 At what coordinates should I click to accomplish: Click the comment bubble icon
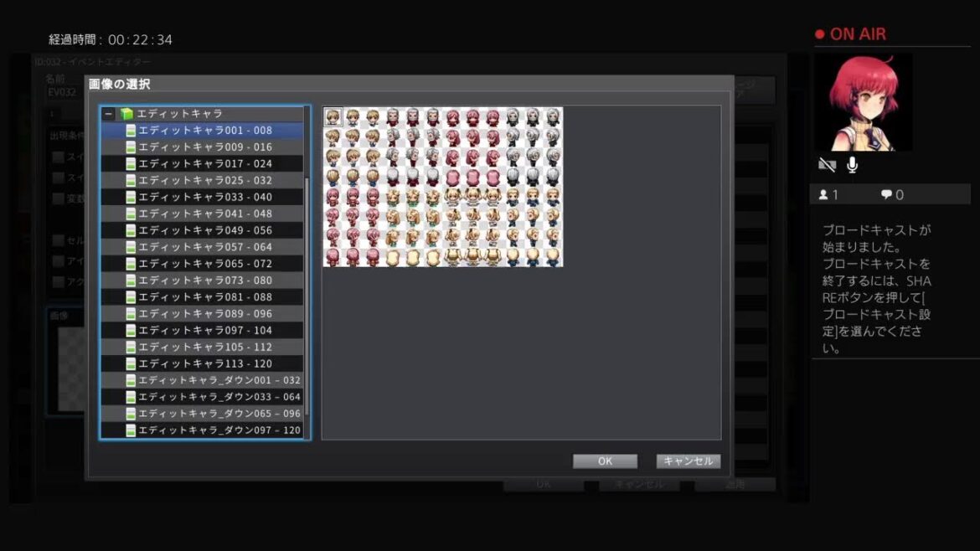point(886,195)
